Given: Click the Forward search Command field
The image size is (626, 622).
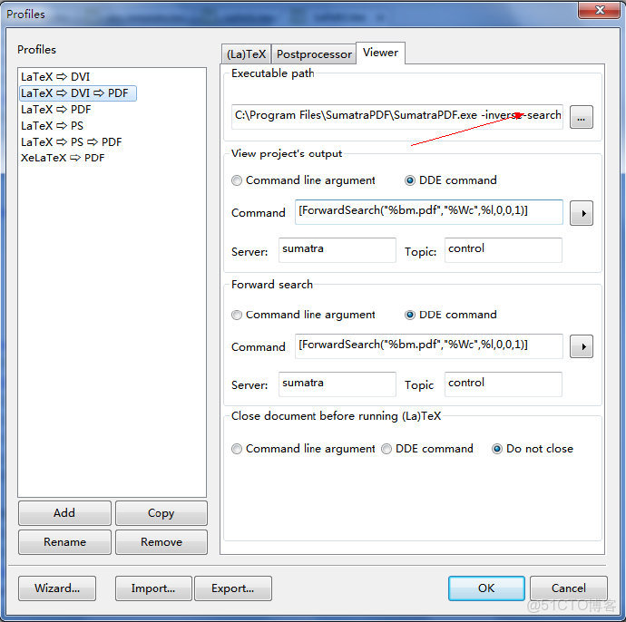Looking at the screenshot, I should [429, 346].
